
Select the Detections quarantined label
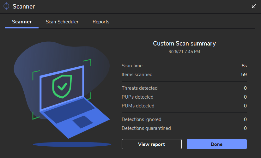pos(146,128)
